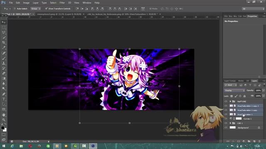
Task: Toggle Quick Mask mode icon
Action: coord(4,135)
